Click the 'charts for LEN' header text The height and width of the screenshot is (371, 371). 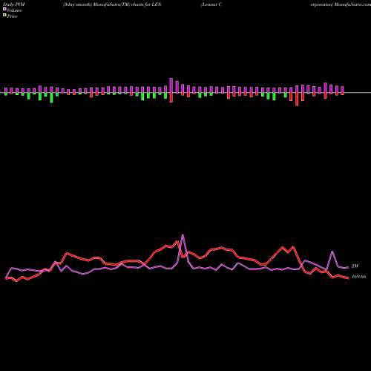click(146, 4)
